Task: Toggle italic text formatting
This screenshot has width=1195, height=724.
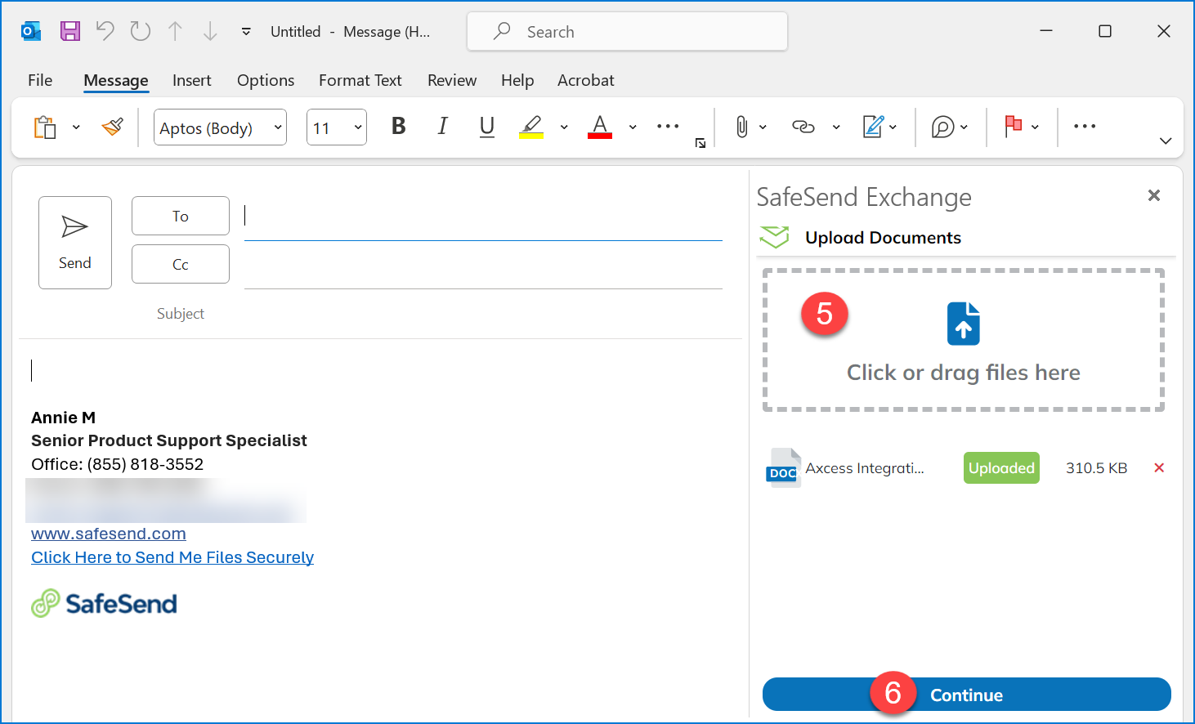Action: coord(442,127)
